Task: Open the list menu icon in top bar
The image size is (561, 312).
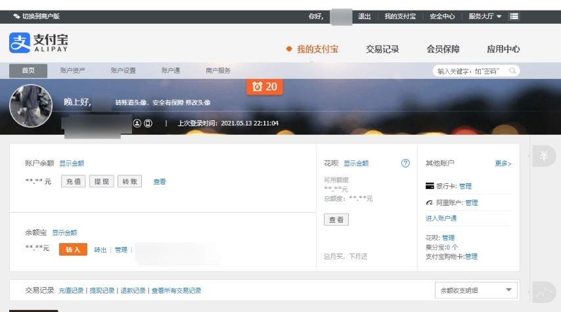Action: coord(514,16)
